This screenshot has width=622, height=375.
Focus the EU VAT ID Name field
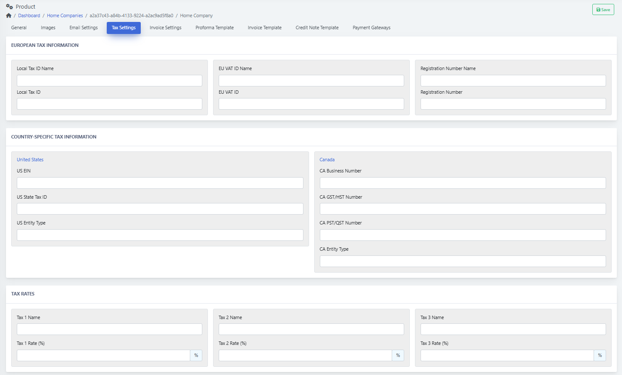coord(311,80)
